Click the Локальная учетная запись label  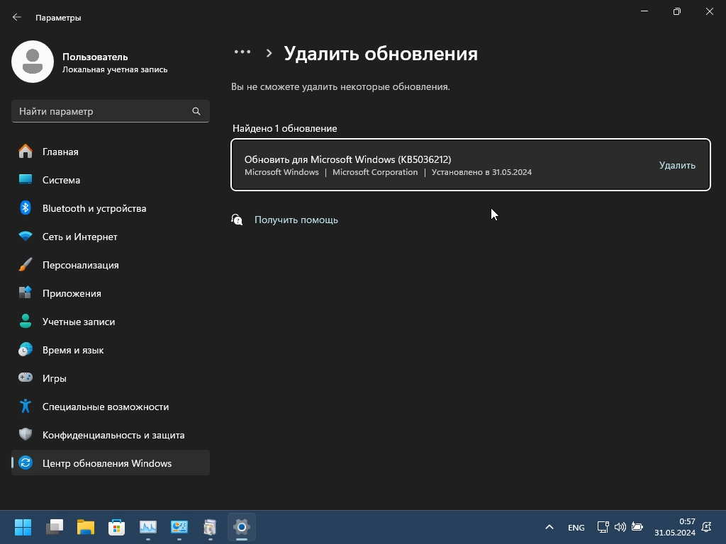point(115,69)
